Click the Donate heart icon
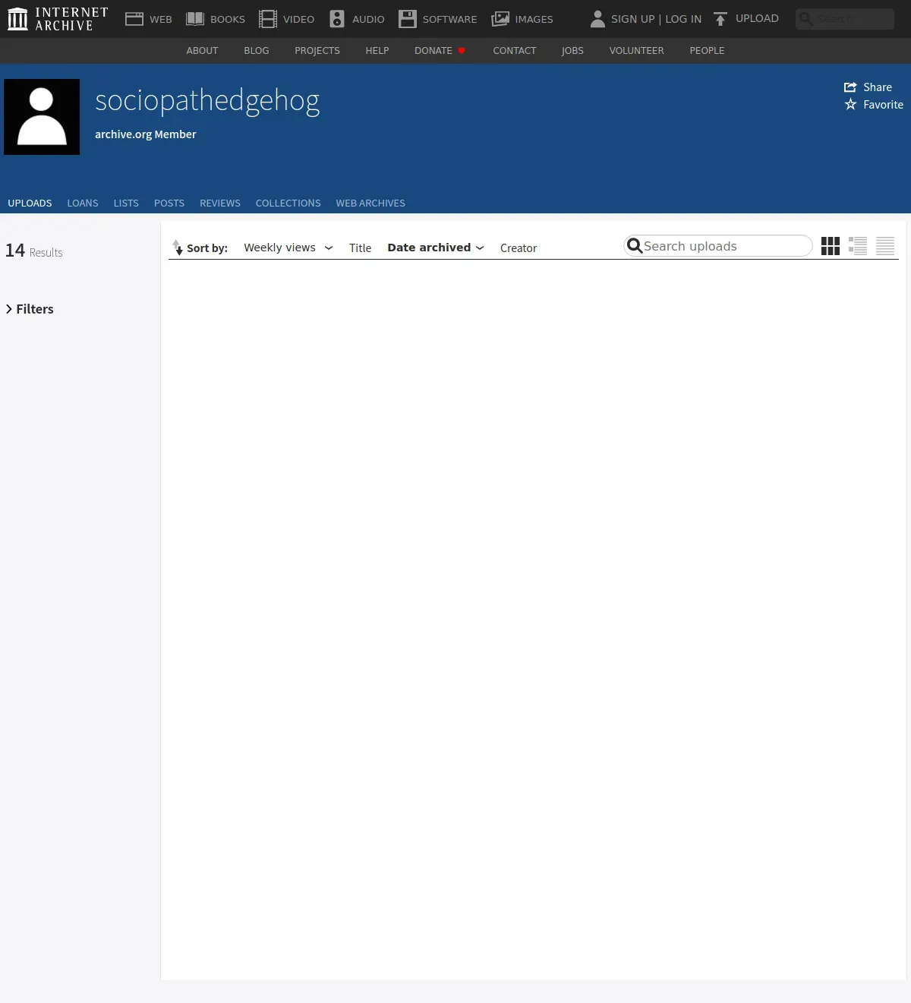Image resolution: width=911 pixels, height=1003 pixels. click(x=462, y=51)
